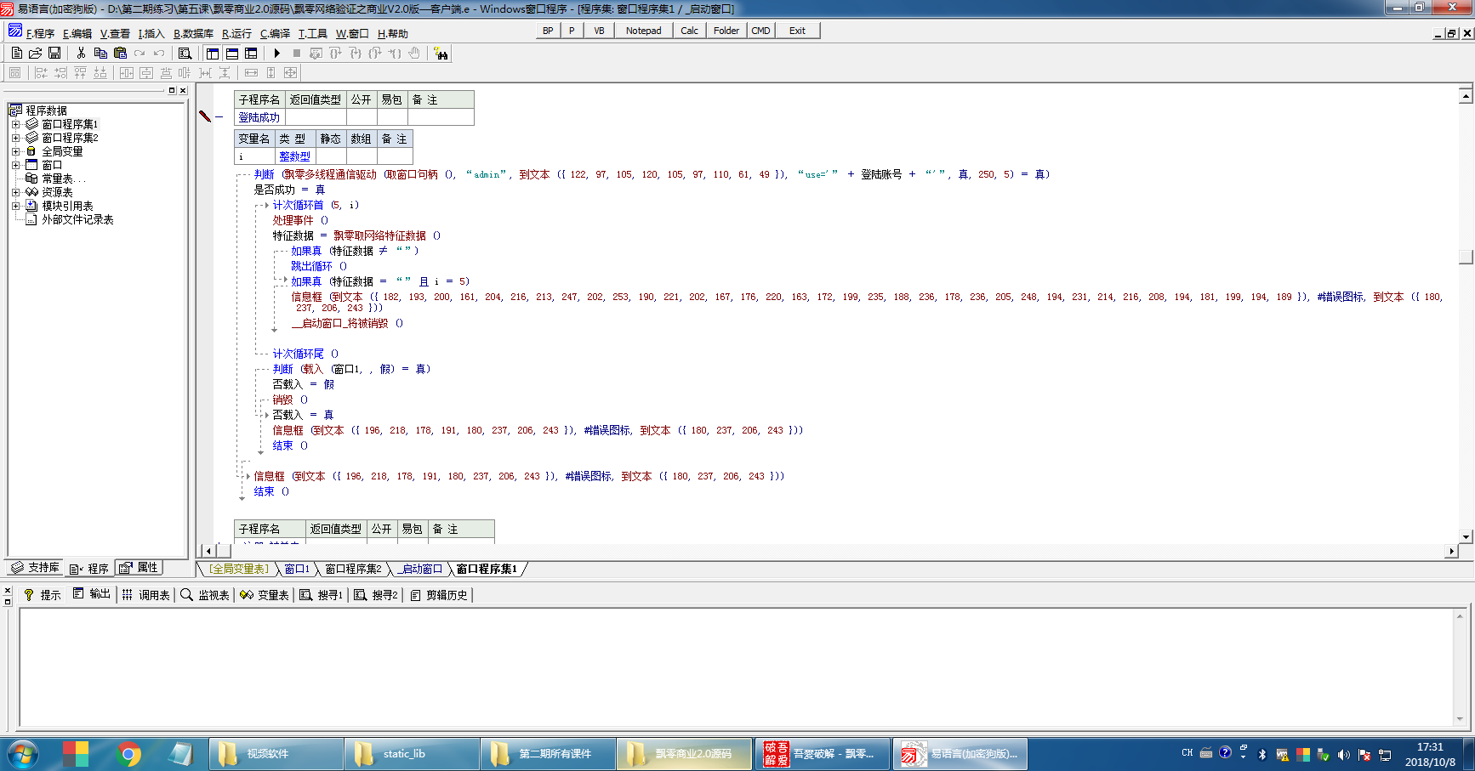Click the Folder button
Viewport: 1475px width, 771px height.
coord(726,31)
